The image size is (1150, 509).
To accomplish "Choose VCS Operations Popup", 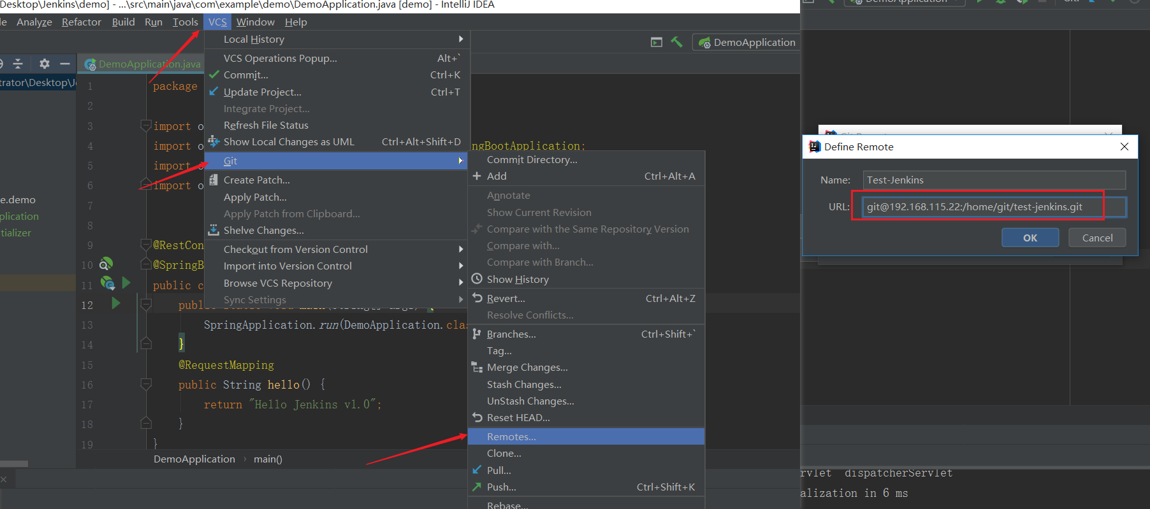I will pos(337,59).
